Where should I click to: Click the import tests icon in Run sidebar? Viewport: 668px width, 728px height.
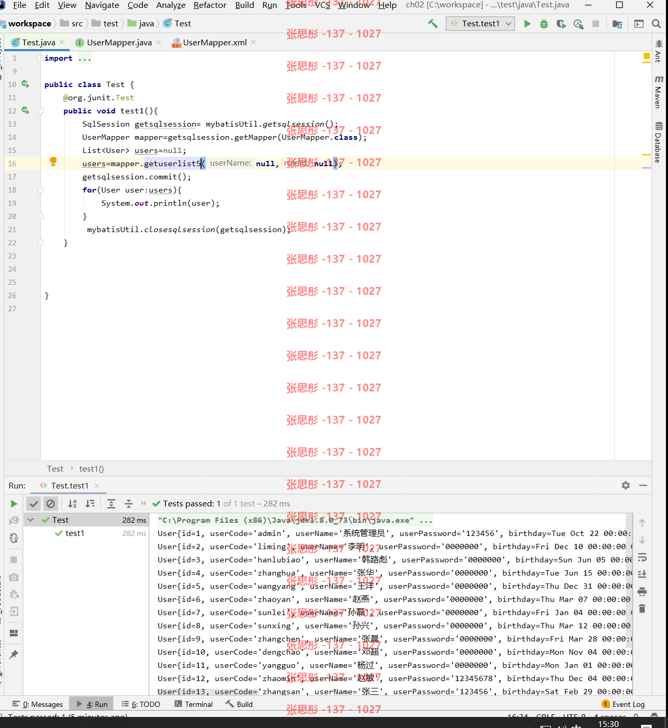[x=14, y=611]
